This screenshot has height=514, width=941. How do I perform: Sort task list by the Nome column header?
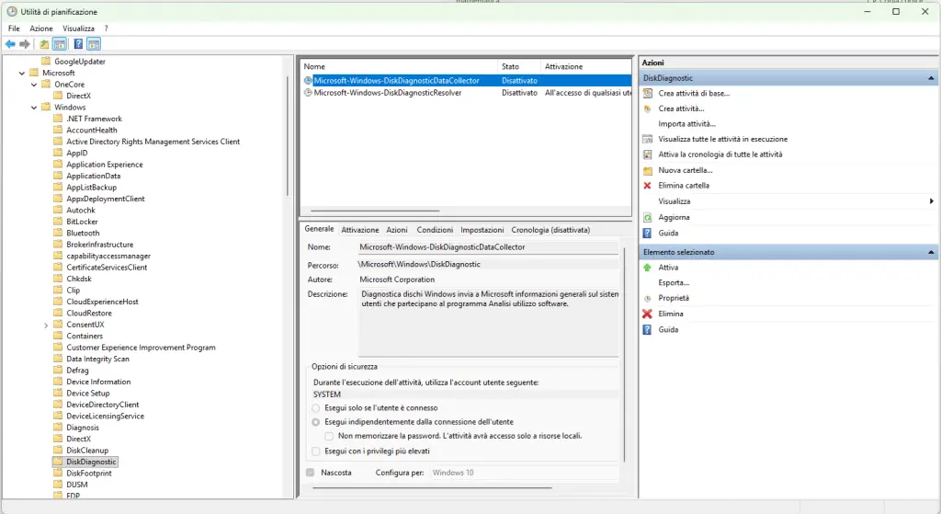[x=399, y=66]
